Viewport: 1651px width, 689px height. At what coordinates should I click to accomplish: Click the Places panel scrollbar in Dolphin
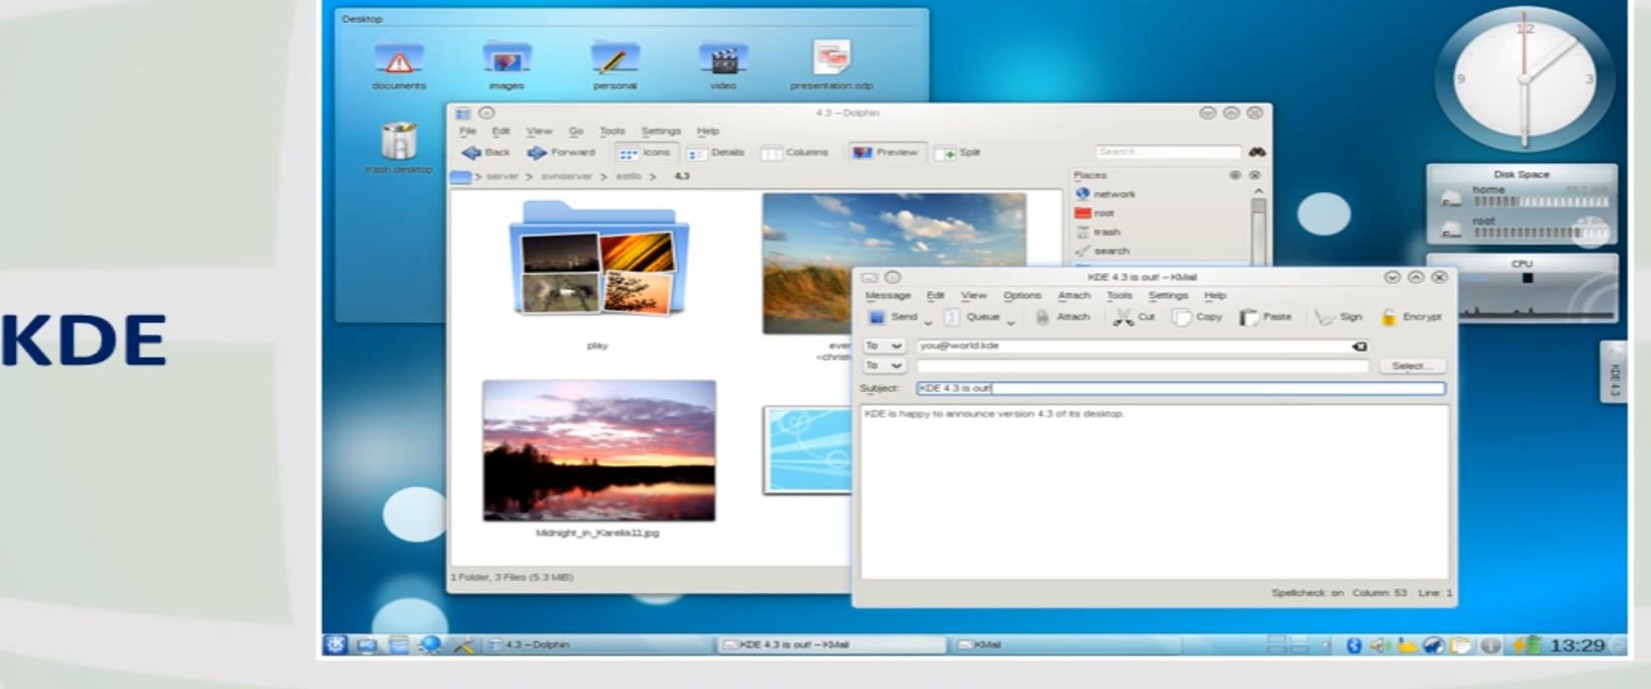1259,226
